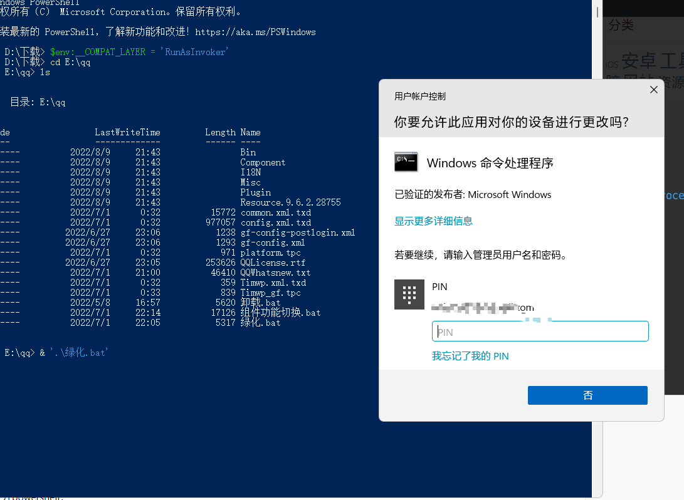Click the LastWriteTime column header

pos(127,132)
